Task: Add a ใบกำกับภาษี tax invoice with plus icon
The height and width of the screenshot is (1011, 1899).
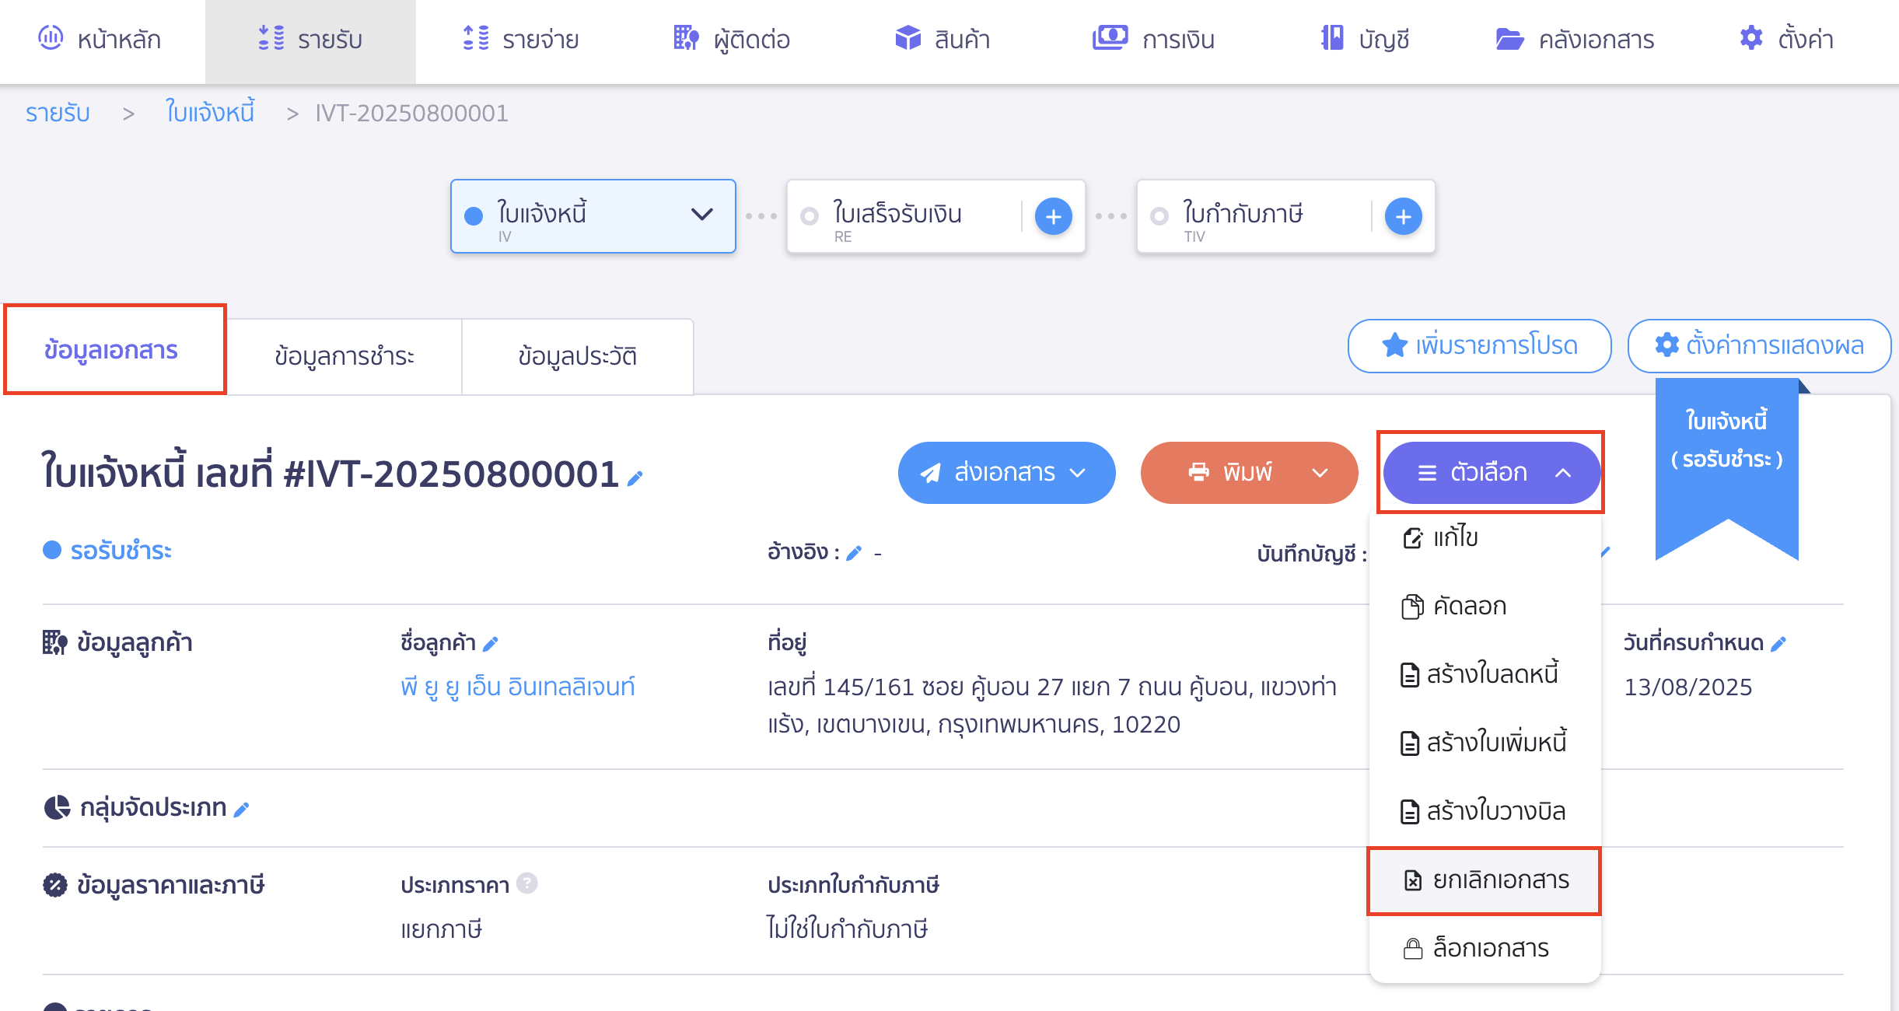Action: (x=1404, y=216)
